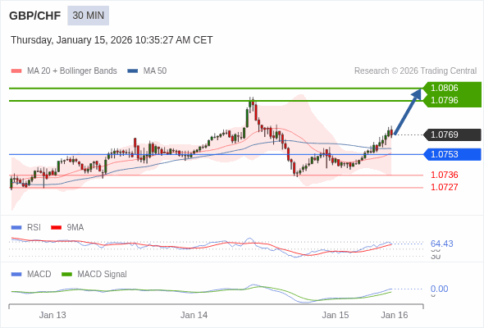Click the latest candlestick near 1.0769
This screenshot has width=484, height=328.
[391, 132]
